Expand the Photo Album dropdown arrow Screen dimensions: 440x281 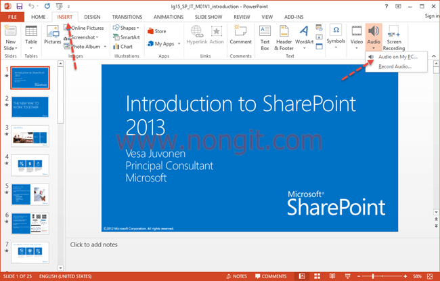105,47
